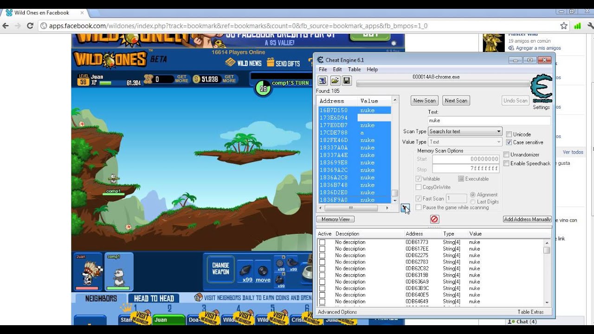
Task: Click the Wild Ones game logo
Action: coord(110,60)
